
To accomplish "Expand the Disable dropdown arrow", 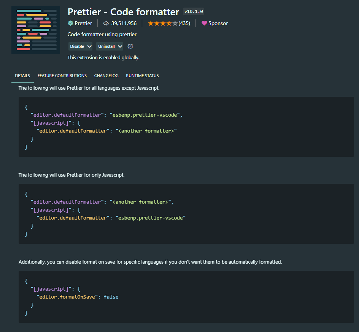I will (x=89, y=46).
